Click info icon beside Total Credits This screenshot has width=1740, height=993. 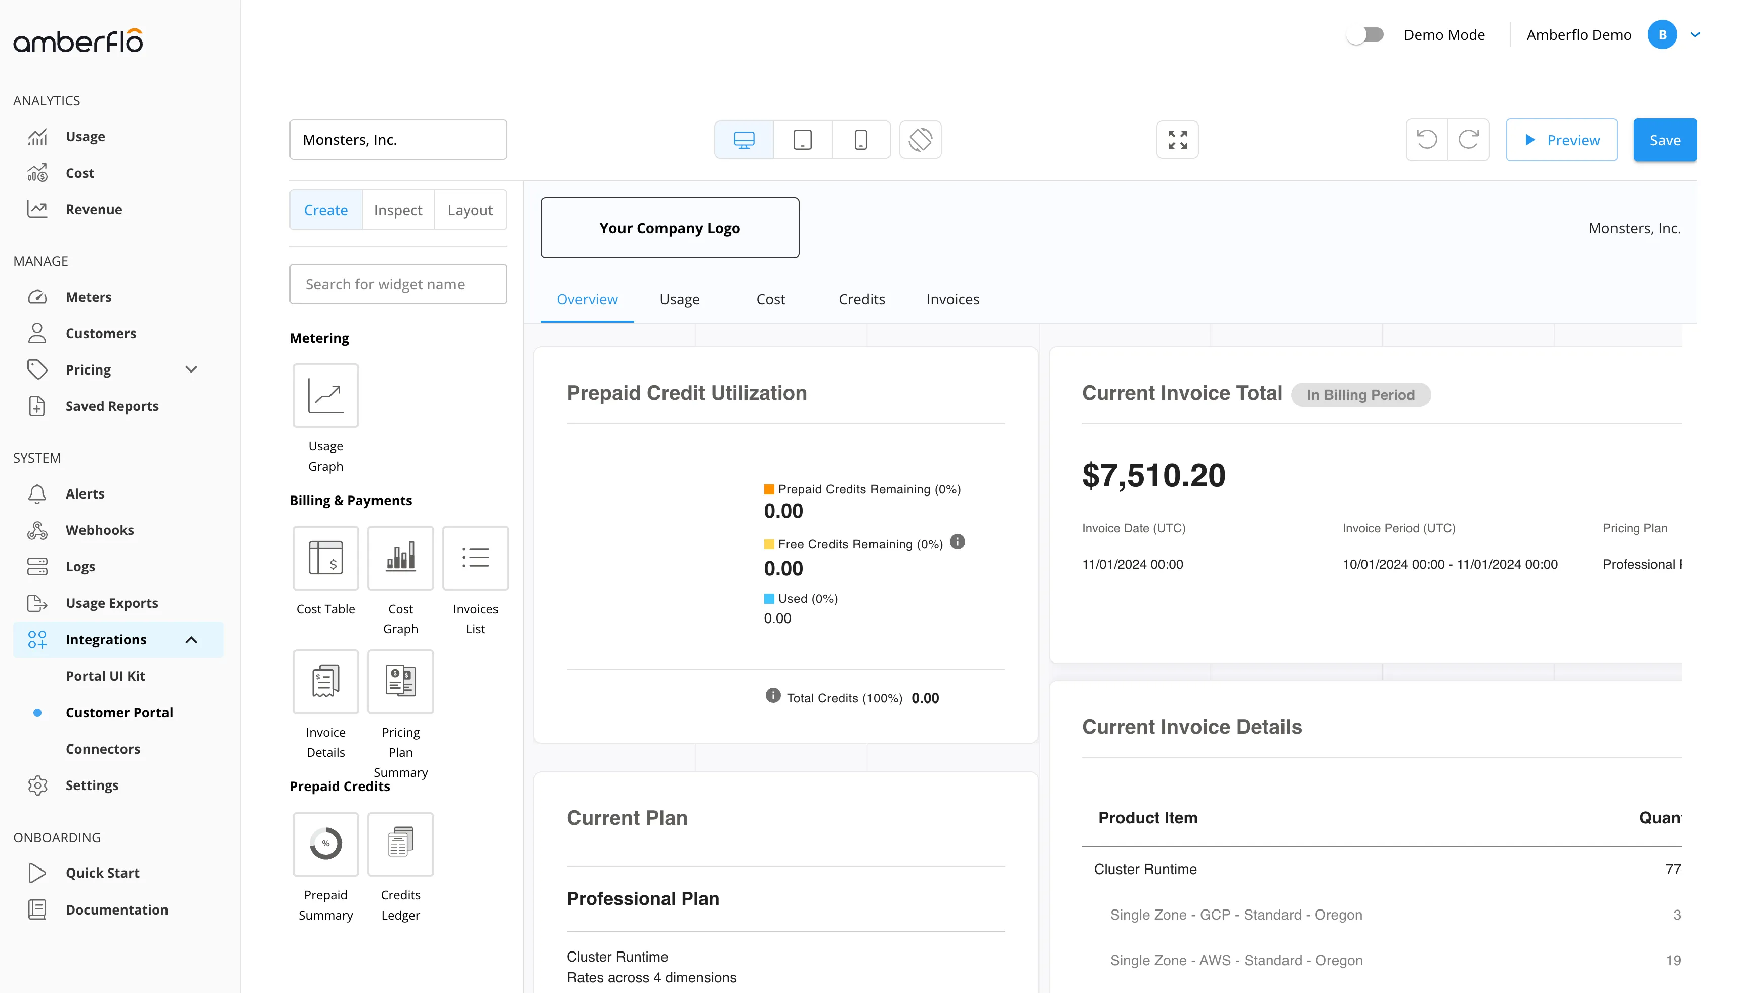coord(772,695)
